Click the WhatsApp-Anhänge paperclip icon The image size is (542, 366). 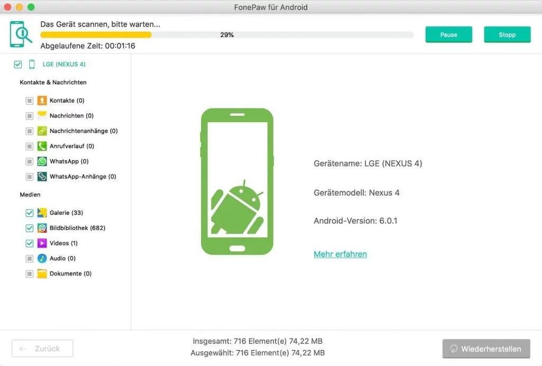click(42, 177)
